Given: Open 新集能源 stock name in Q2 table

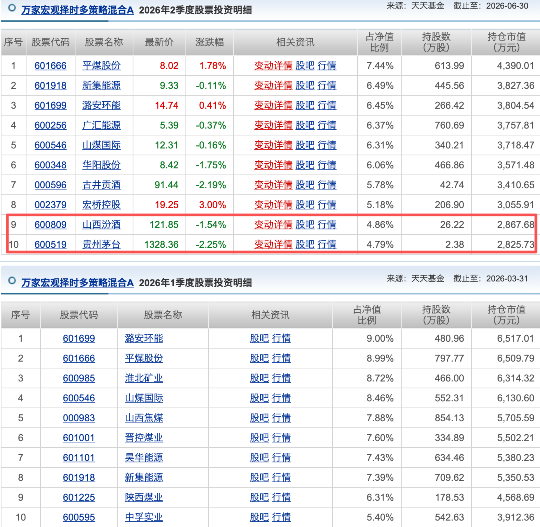Looking at the screenshot, I should click(101, 86).
